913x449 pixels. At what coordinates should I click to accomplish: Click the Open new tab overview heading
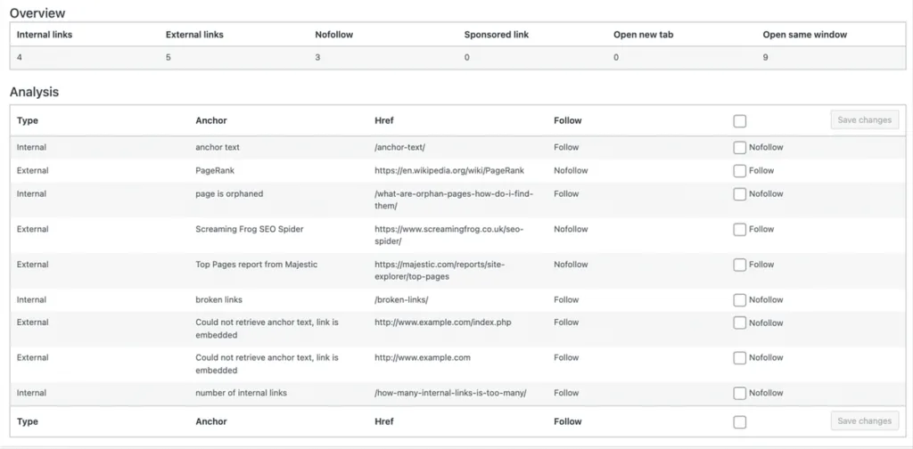coord(644,35)
